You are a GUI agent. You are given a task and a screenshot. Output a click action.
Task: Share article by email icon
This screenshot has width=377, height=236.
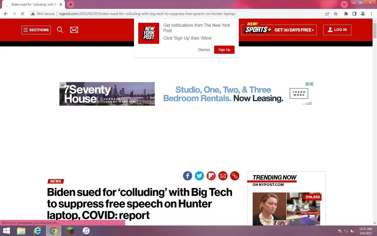pyautogui.click(x=223, y=176)
